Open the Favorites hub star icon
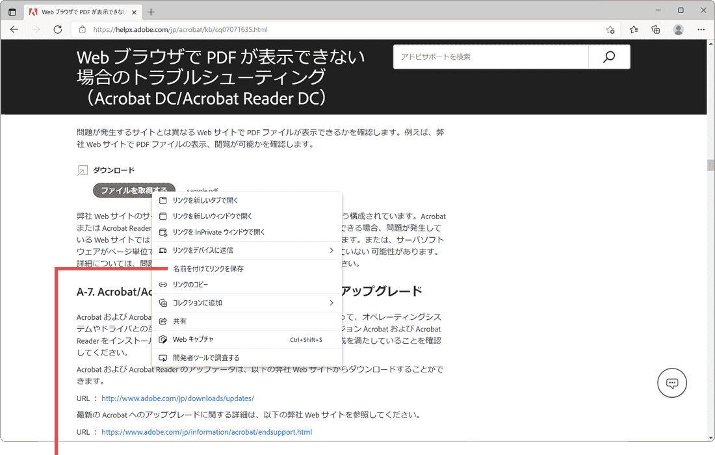Screen dimensions: 715x455 [633, 29]
